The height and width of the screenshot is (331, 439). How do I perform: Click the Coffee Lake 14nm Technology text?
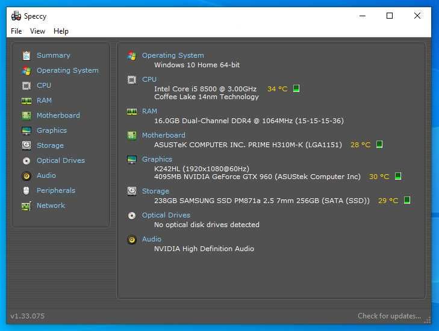207,97
